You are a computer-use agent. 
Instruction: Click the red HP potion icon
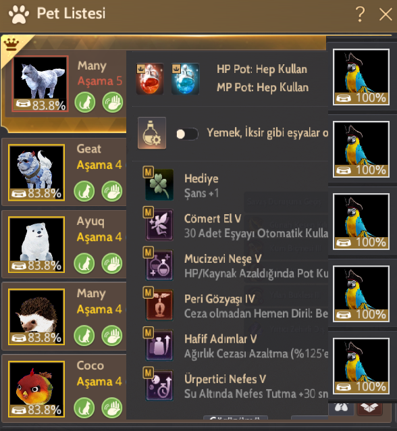[150, 78]
